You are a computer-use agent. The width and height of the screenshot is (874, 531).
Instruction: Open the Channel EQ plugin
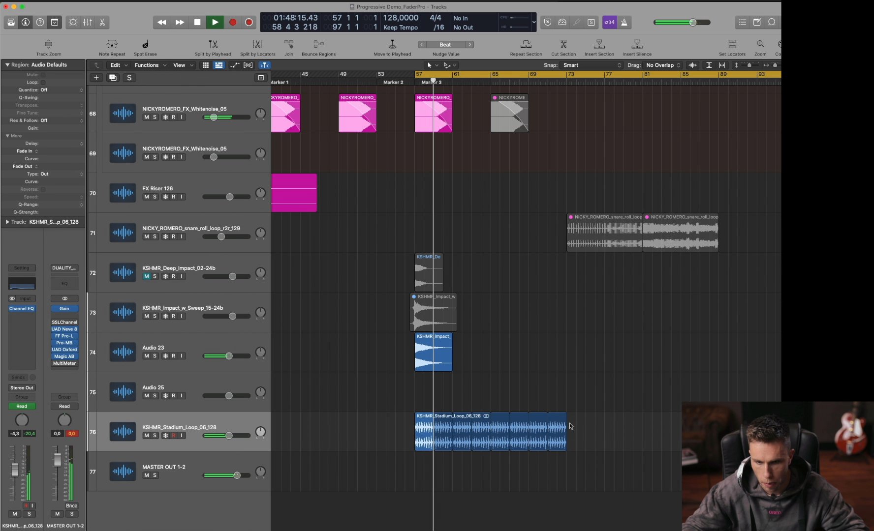click(22, 308)
